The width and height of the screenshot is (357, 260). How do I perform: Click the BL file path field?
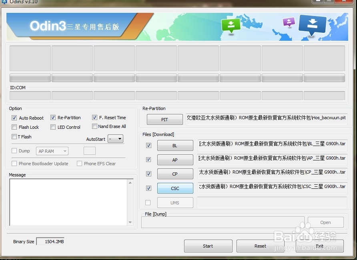pyautogui.click(x=273, y=145)
